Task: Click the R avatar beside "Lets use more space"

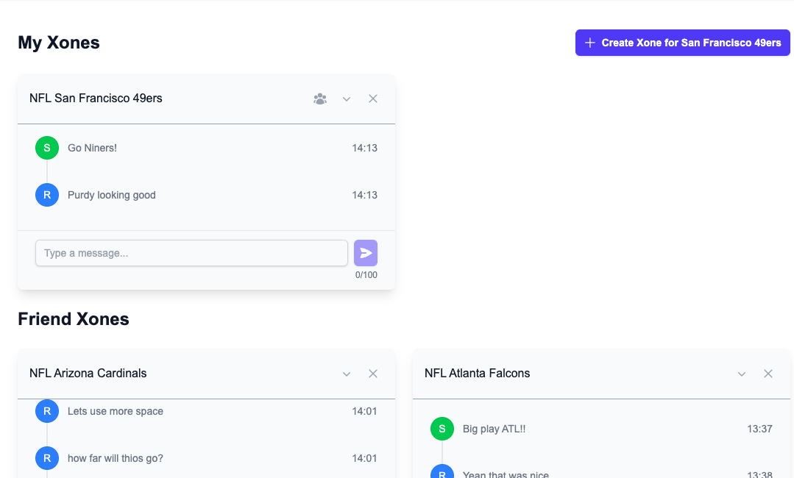Action: 47,411
